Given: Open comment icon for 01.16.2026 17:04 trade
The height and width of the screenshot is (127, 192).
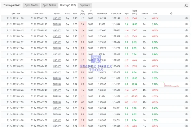Looking at the screenshot, I should [186, 48].
